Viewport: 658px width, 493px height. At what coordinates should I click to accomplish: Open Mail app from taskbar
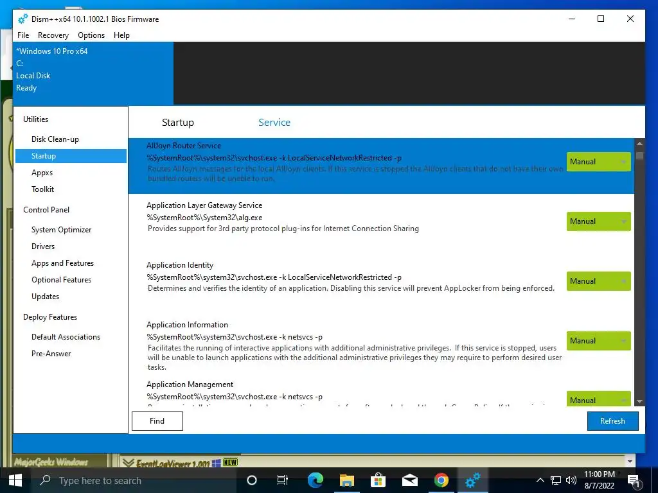[409, 480]
